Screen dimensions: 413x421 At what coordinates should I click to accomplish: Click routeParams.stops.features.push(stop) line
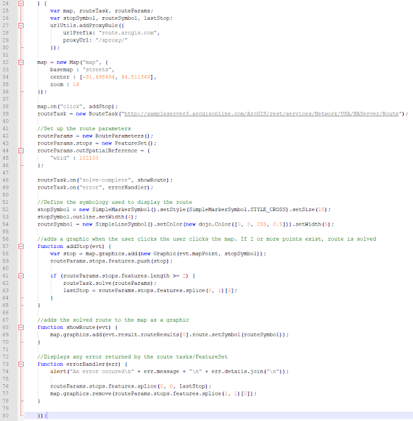[x=111, y=261]
